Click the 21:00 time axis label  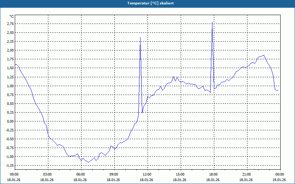pyautogui.click(x=247, y=174)
